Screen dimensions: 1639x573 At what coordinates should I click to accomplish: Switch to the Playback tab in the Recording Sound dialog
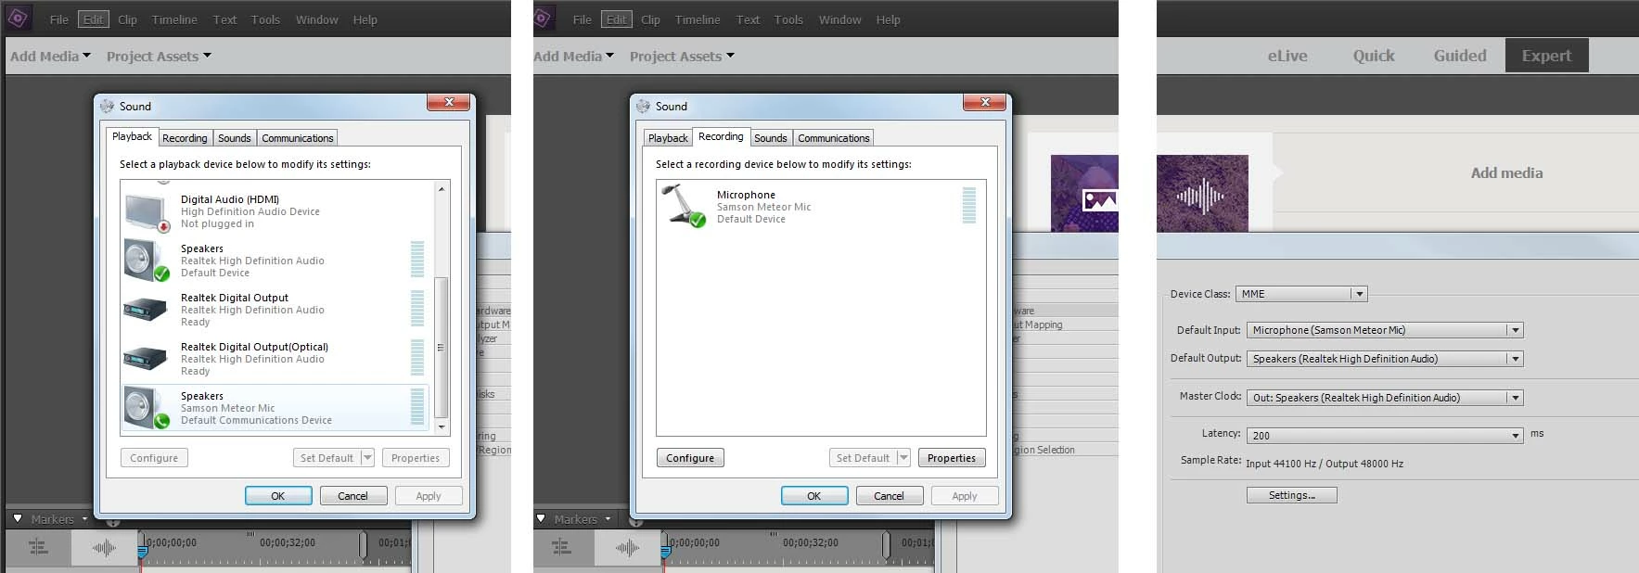668,138
